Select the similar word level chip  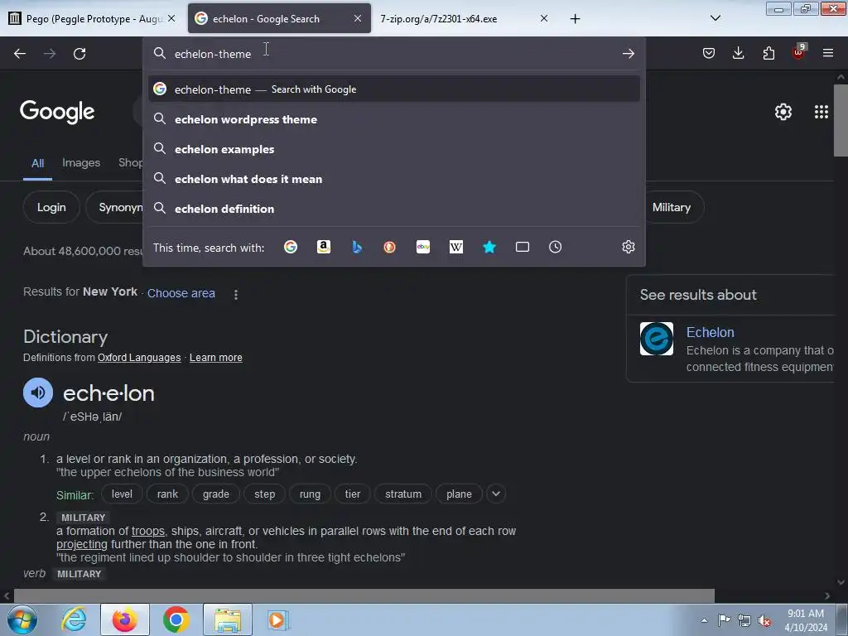point(122,494)
